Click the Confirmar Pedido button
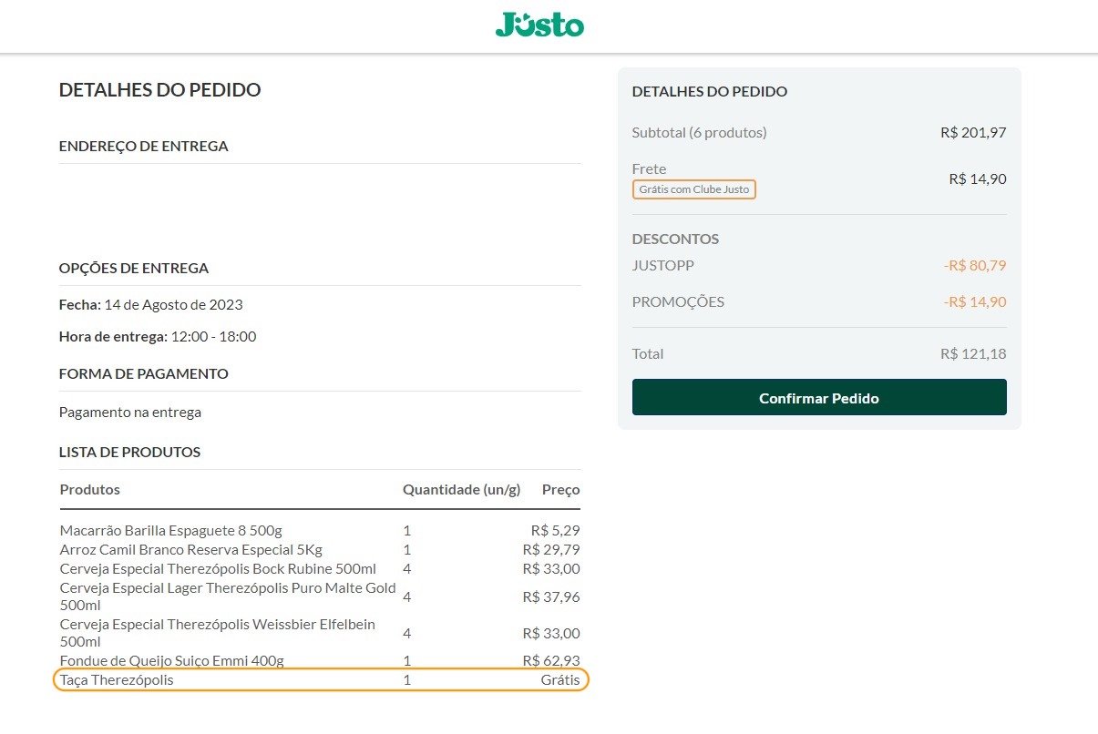The image size is (1098, 734). [x=819, y=398]
